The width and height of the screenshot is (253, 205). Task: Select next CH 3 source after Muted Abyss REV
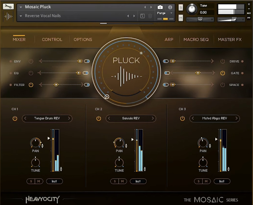tap(236, 118)
